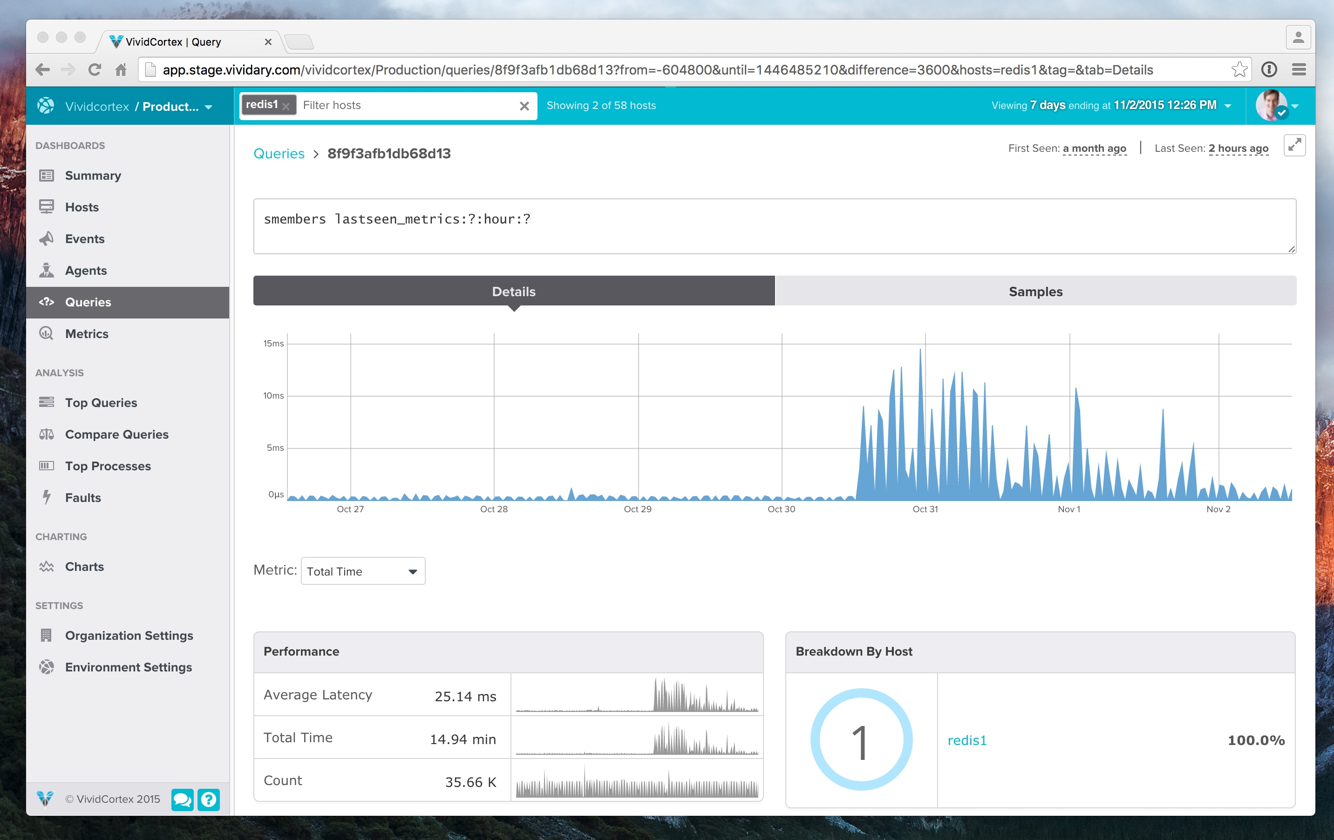Click the Top Processes icon
This screenshot has height=840, width=1334.
pos(47,466)
